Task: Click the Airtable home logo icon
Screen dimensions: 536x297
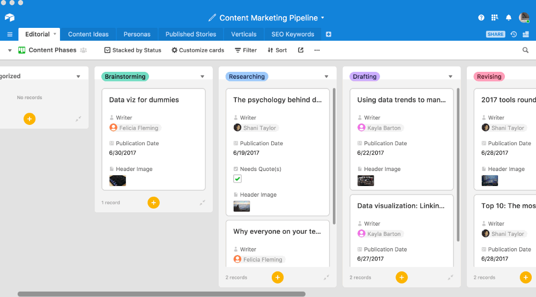Action: [x=10, y=18]
